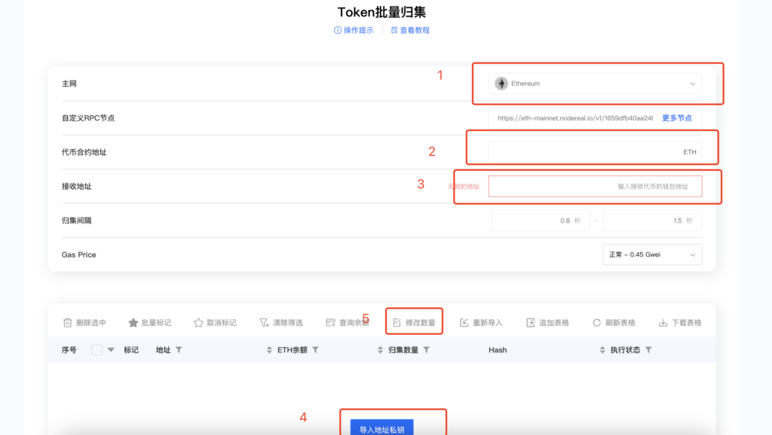Screen dimensions: 772x435
Task: Click the trash icon for 删除选中
Action: pos(67,322)
